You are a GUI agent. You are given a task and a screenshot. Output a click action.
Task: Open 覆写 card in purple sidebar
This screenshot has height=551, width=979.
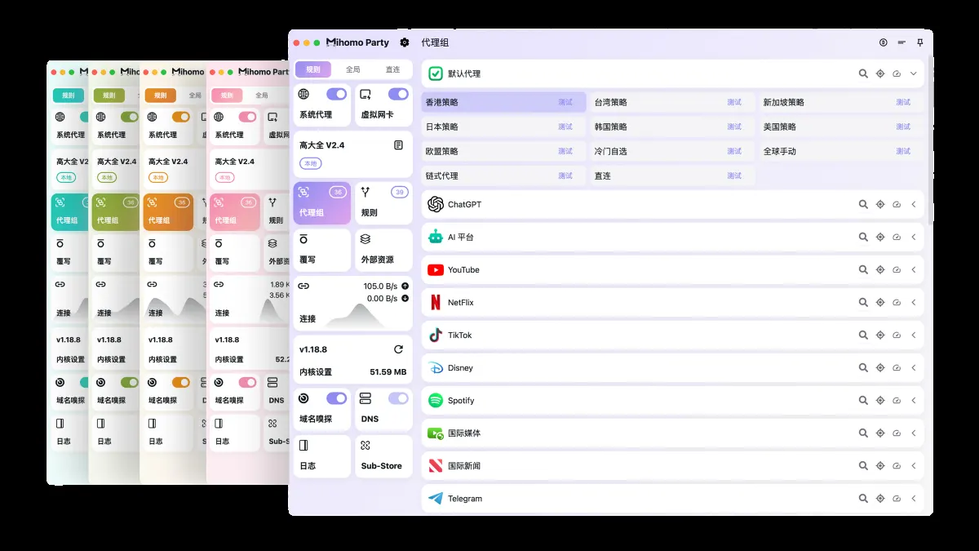pyautogui.click(x=322, y=249)
